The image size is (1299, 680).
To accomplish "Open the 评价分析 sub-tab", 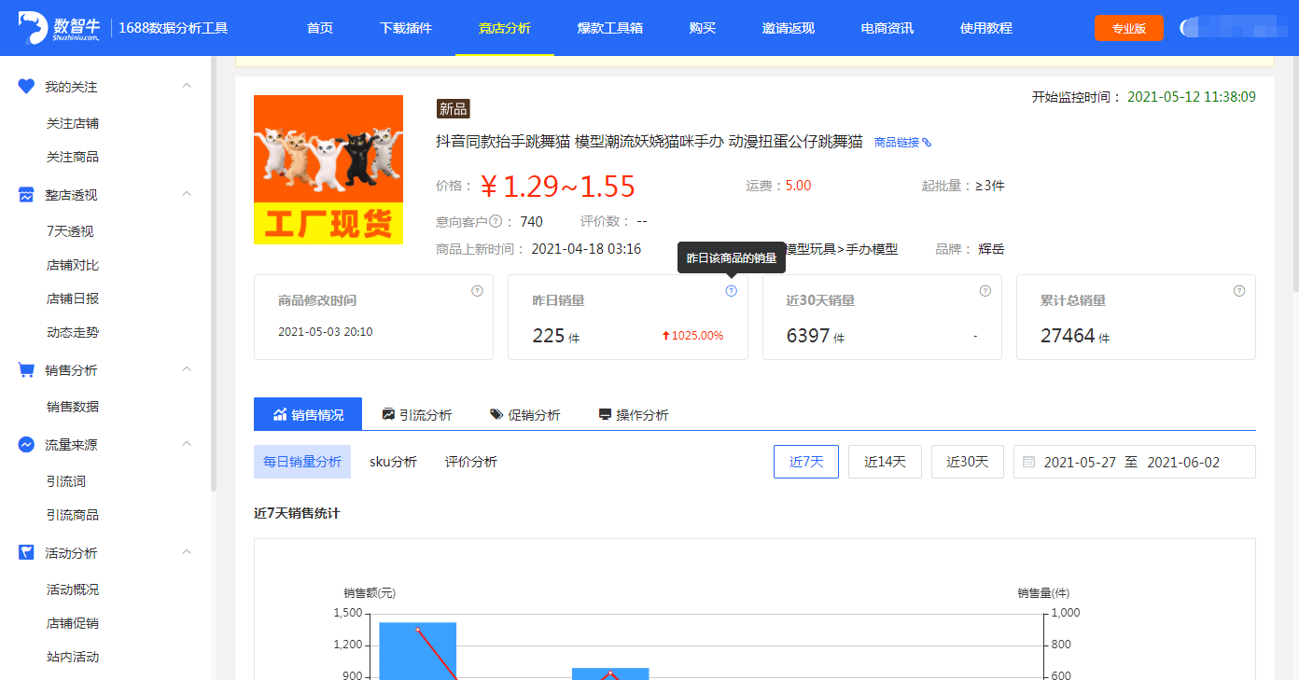I will (x=471, y=462).
